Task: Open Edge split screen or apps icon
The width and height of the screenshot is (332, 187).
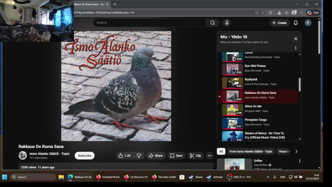Action: 257,12
